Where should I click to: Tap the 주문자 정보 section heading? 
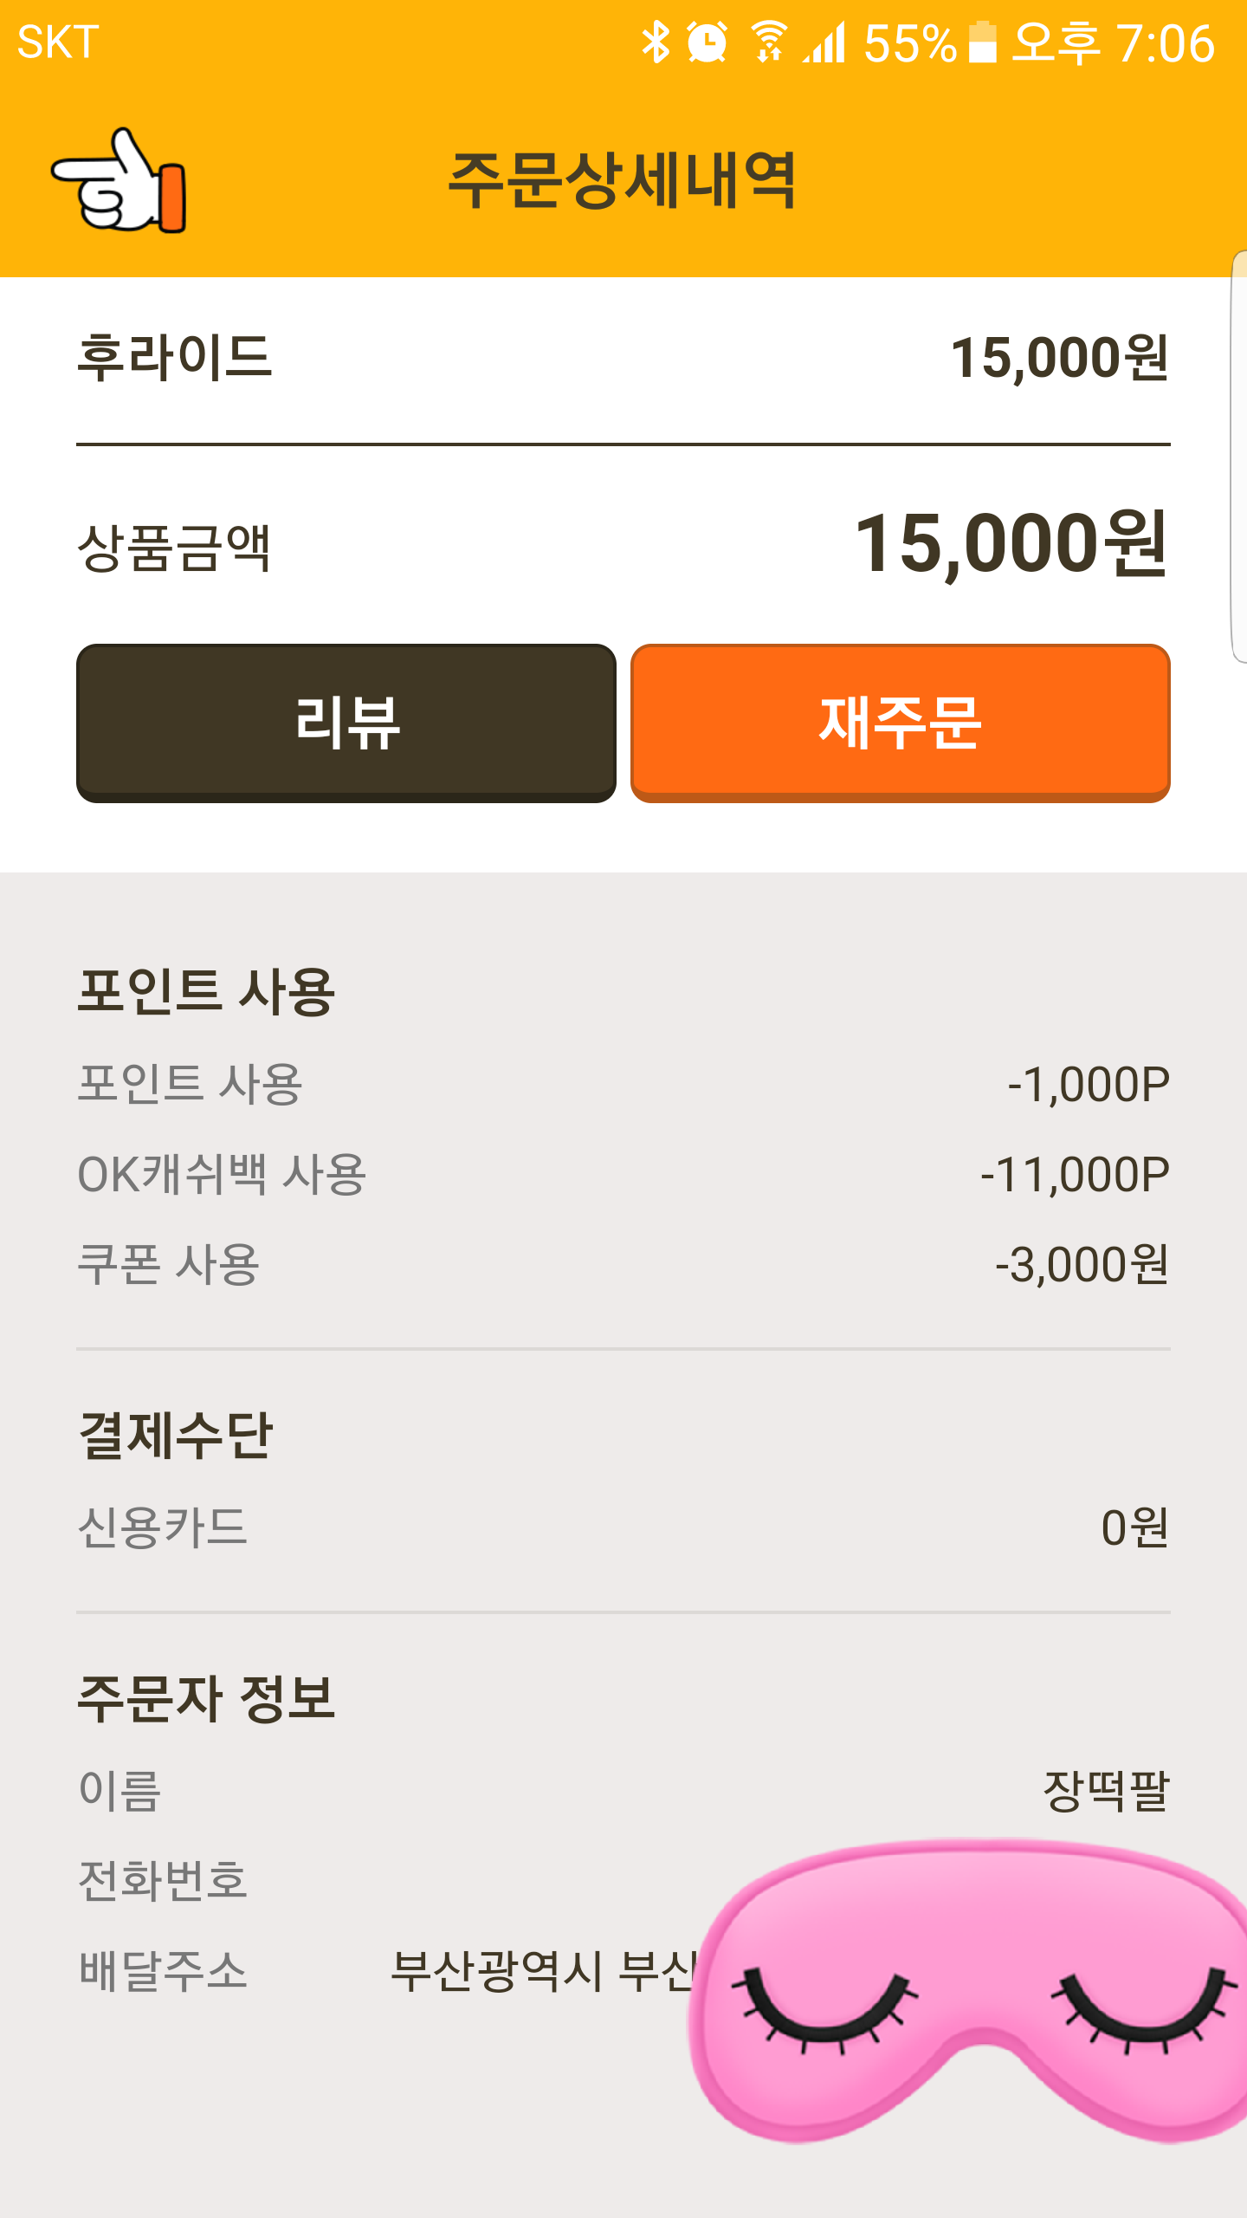coord(206,1697)
